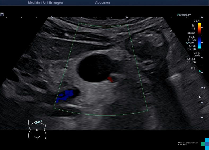Click the red-yellow half of color velocity bar
Image resolution: width=209 pixels, height=150 pixels.
[199, 28]
